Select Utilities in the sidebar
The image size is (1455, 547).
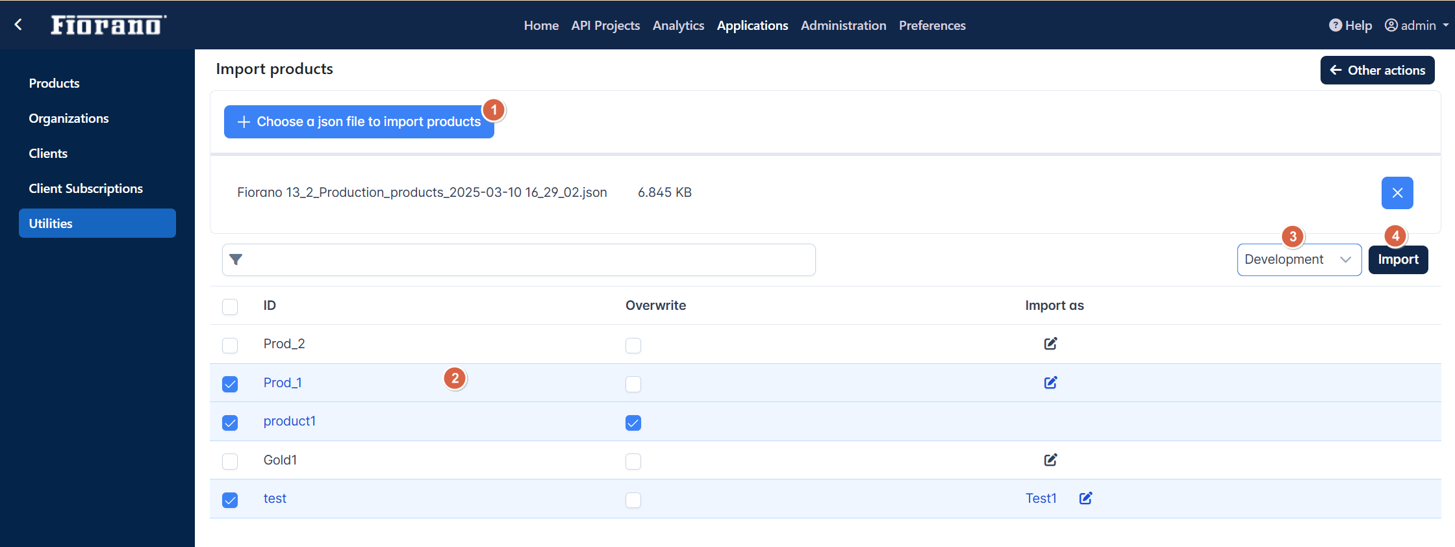tap(97, 223)
